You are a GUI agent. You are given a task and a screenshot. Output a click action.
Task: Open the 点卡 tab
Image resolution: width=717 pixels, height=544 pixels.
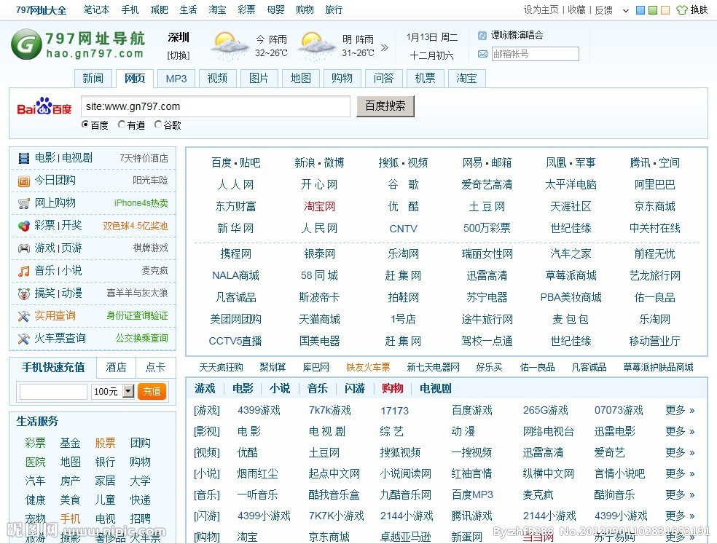[155, 367]
